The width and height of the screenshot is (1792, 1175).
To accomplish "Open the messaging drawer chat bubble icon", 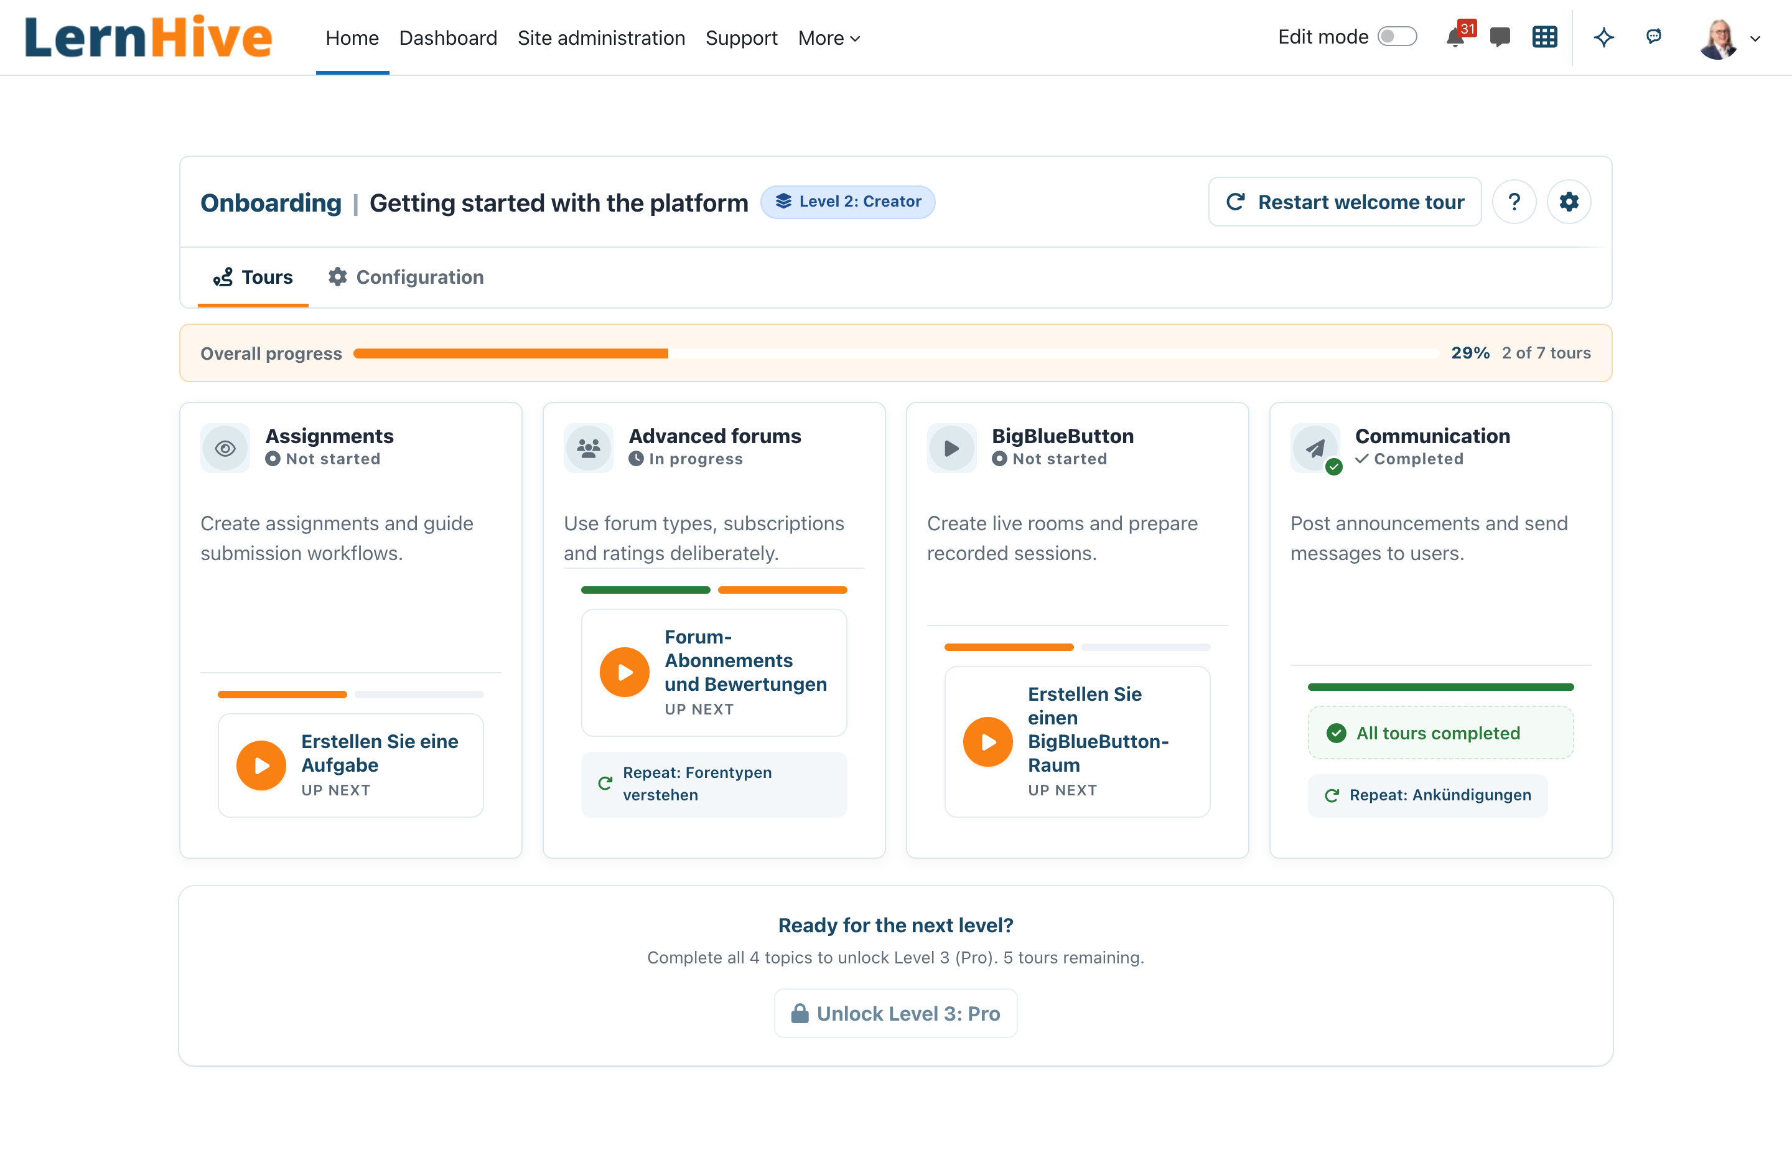I will pos(1500,37).
